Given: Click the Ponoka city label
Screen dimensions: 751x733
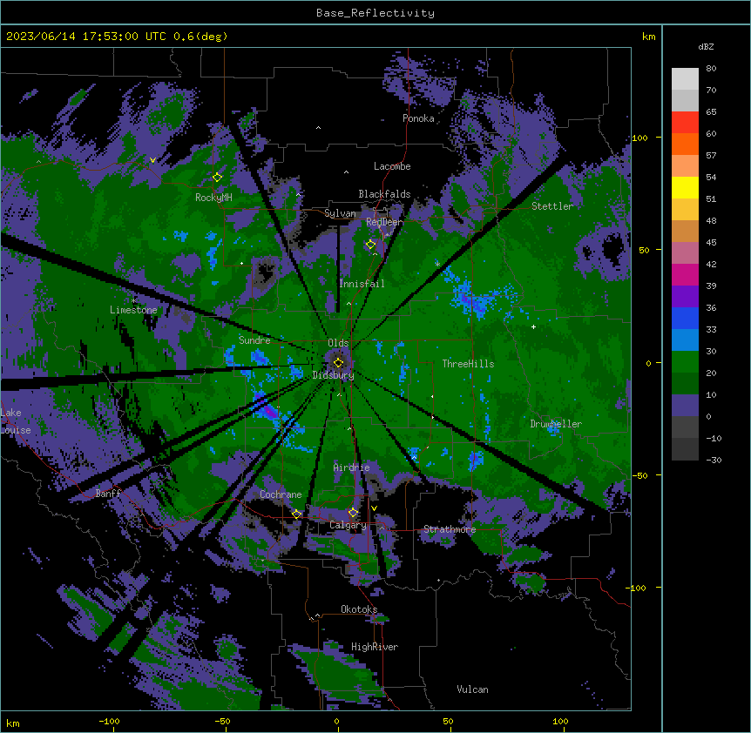Looking at the screenshot, I should tap(418, 118).
